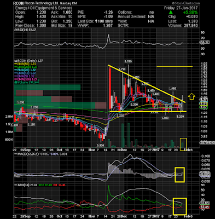Image resolution: width=215 pixels, height=219 pixels.
Task: Select the green +DI 22.43 legend value
Action: [45, 185]
